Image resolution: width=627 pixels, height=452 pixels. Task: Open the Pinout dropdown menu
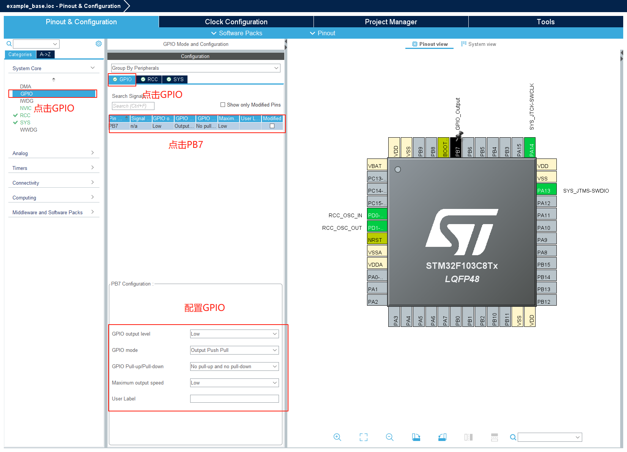(323, 33)
